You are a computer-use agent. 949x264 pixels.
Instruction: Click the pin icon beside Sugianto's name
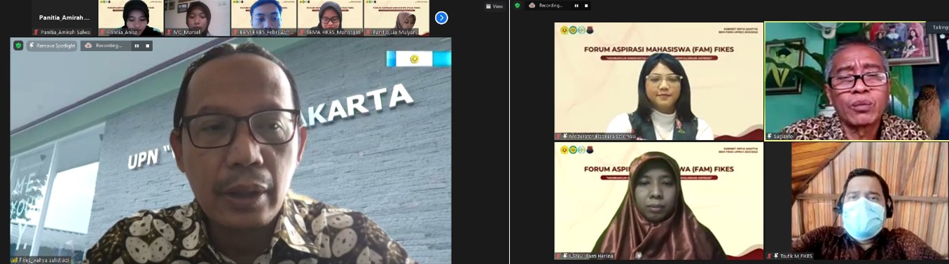(x=769, y=137)
